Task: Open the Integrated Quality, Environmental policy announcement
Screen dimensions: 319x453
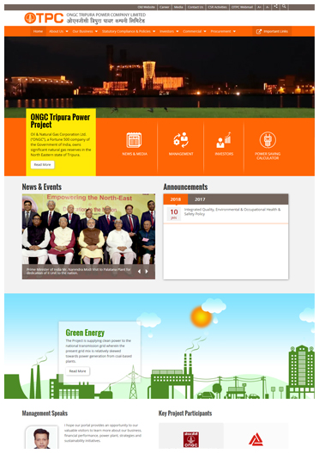Action: tap(232, 211)
